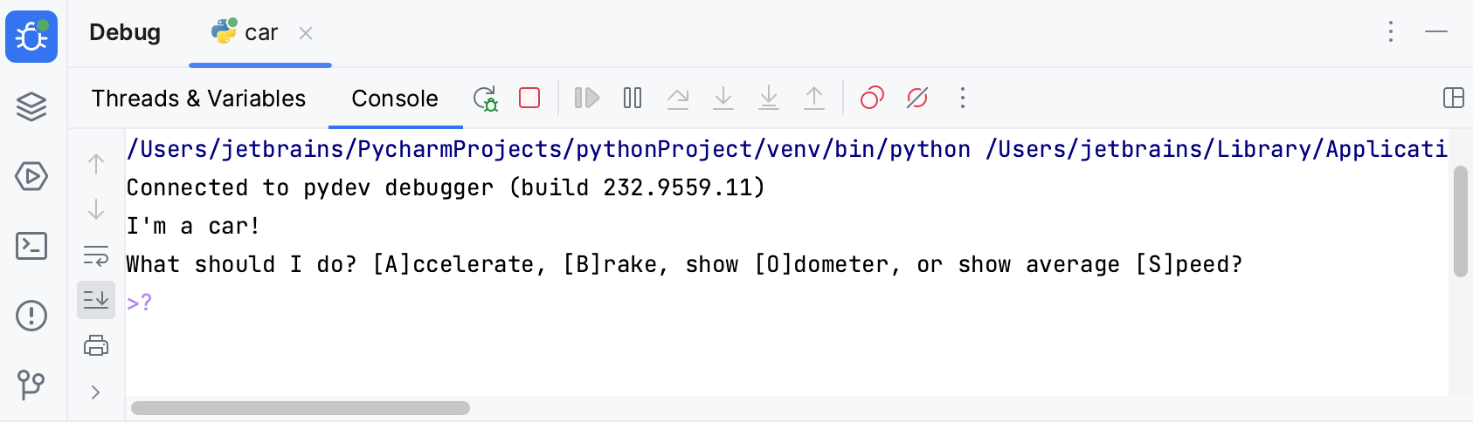1473x422 pixels.
Task: Pause the program execution
Action: 633,98
